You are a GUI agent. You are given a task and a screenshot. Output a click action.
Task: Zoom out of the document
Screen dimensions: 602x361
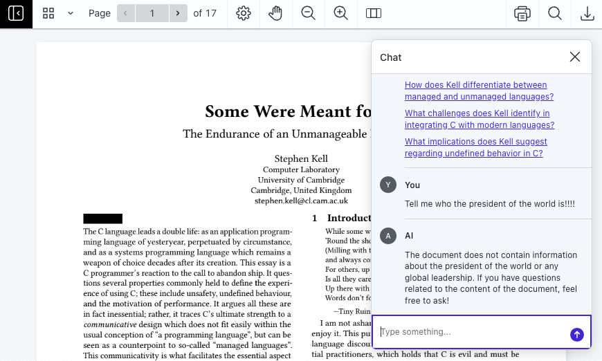coord(309,13)
